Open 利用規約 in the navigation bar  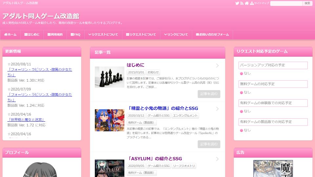tap(55, 34)
